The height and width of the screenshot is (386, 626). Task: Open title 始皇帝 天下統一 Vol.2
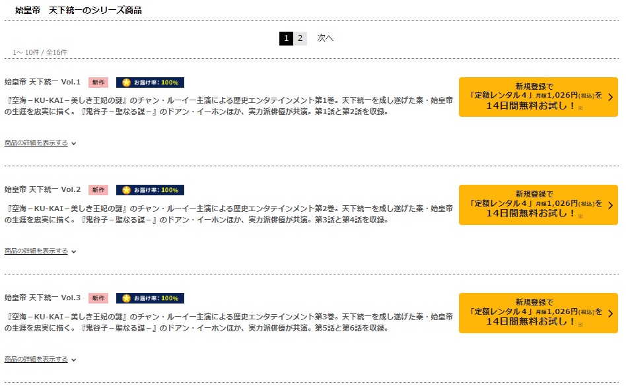coord(42,190)
